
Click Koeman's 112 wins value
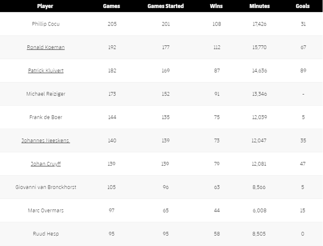pyautogui.click(x=217, y=47)
